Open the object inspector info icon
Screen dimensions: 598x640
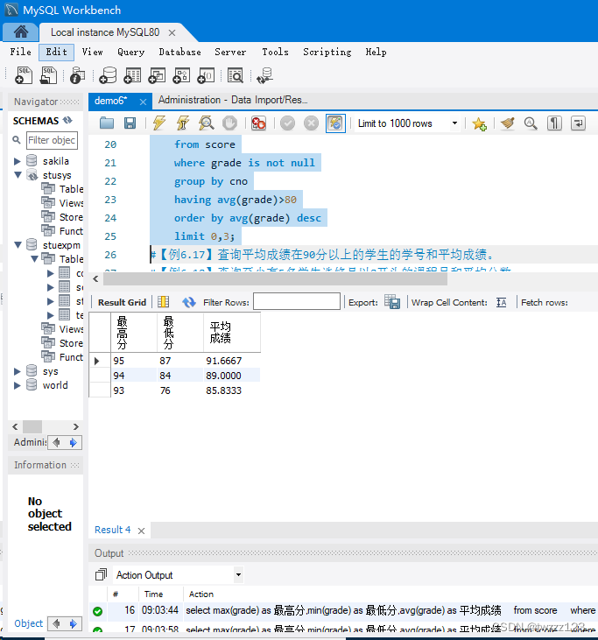pos(77,75)
